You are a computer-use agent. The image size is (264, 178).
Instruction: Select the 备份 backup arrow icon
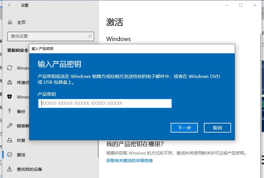click(x=10, y=111)
